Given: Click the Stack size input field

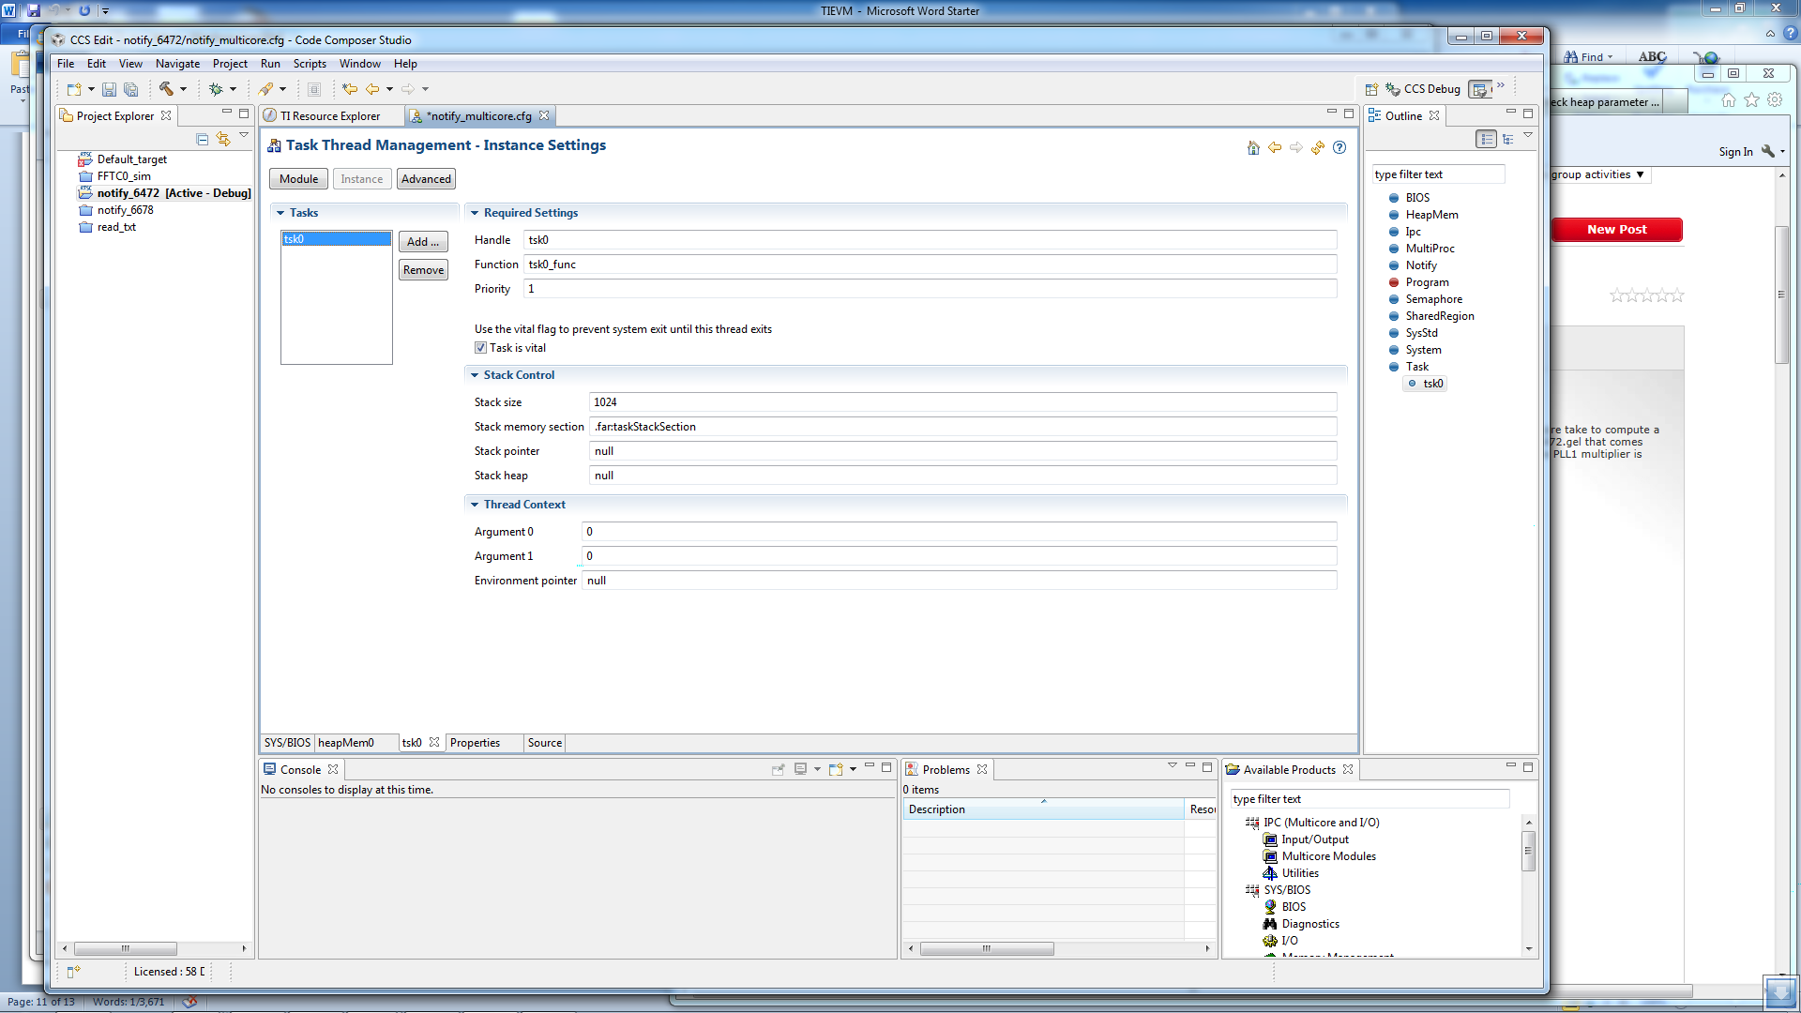Looking at the screenshot, I should click(960, 402).
